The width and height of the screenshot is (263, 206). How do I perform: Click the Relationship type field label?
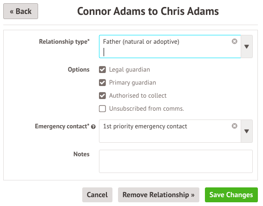tap(64, 41)
